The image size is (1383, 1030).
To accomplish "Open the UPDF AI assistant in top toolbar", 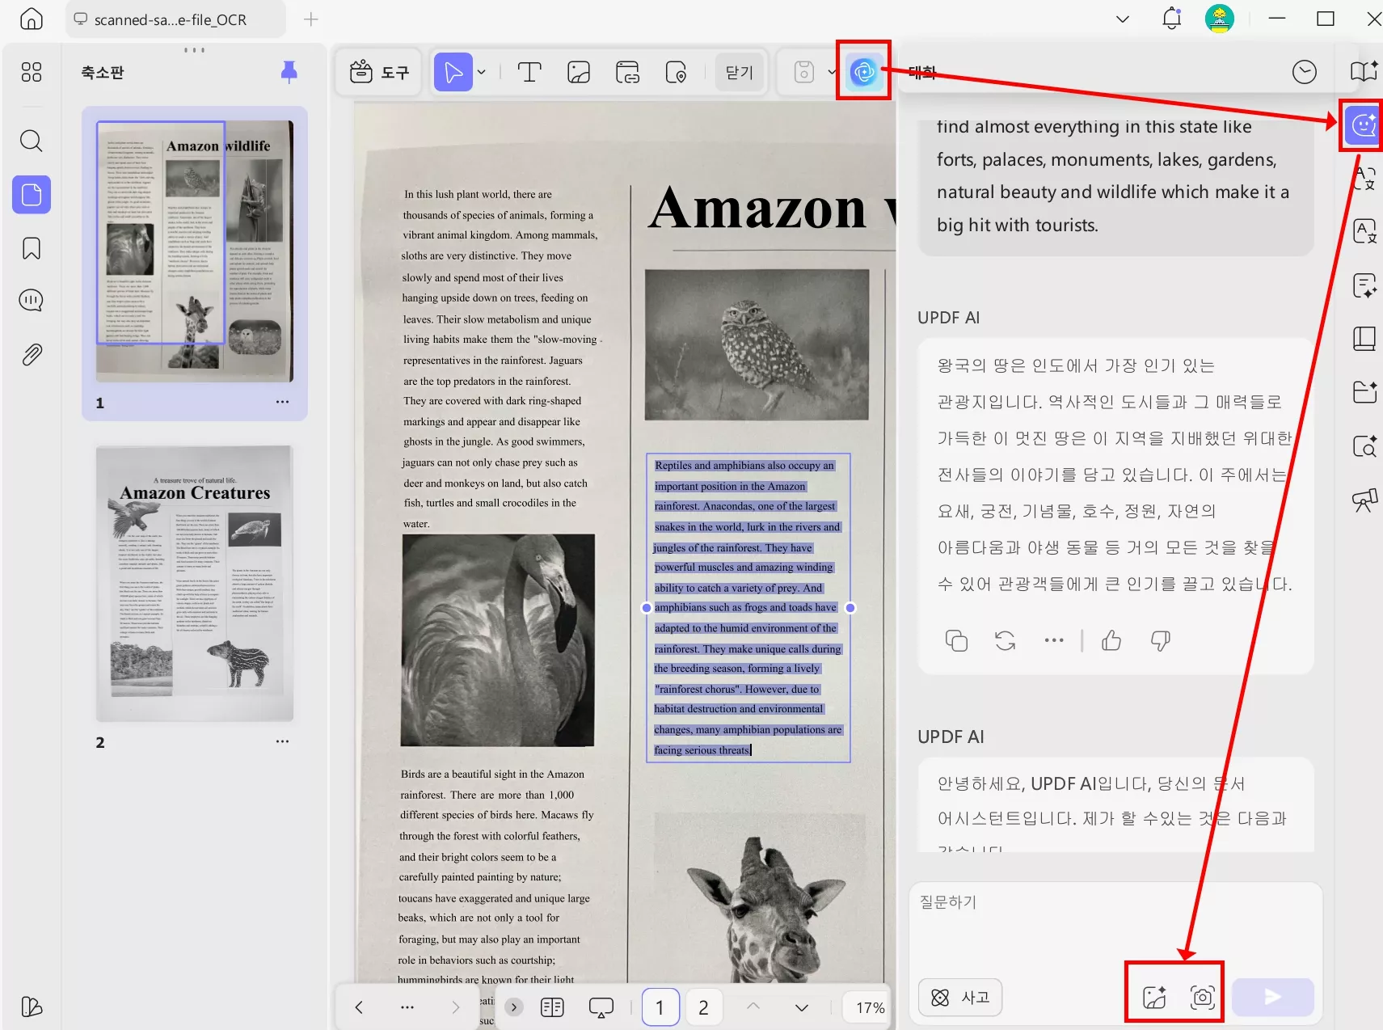I will click(863, 72).
